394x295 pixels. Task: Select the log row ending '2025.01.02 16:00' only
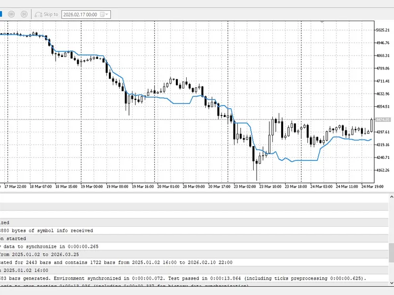[x=194, y=270]
